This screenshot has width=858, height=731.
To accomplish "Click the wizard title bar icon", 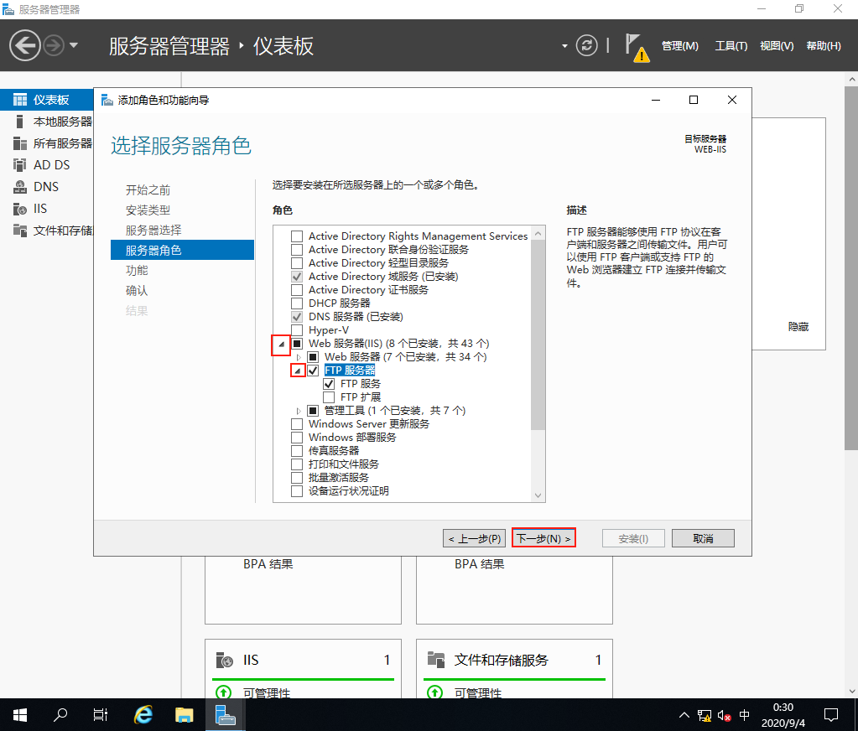I will pos(107,100).
